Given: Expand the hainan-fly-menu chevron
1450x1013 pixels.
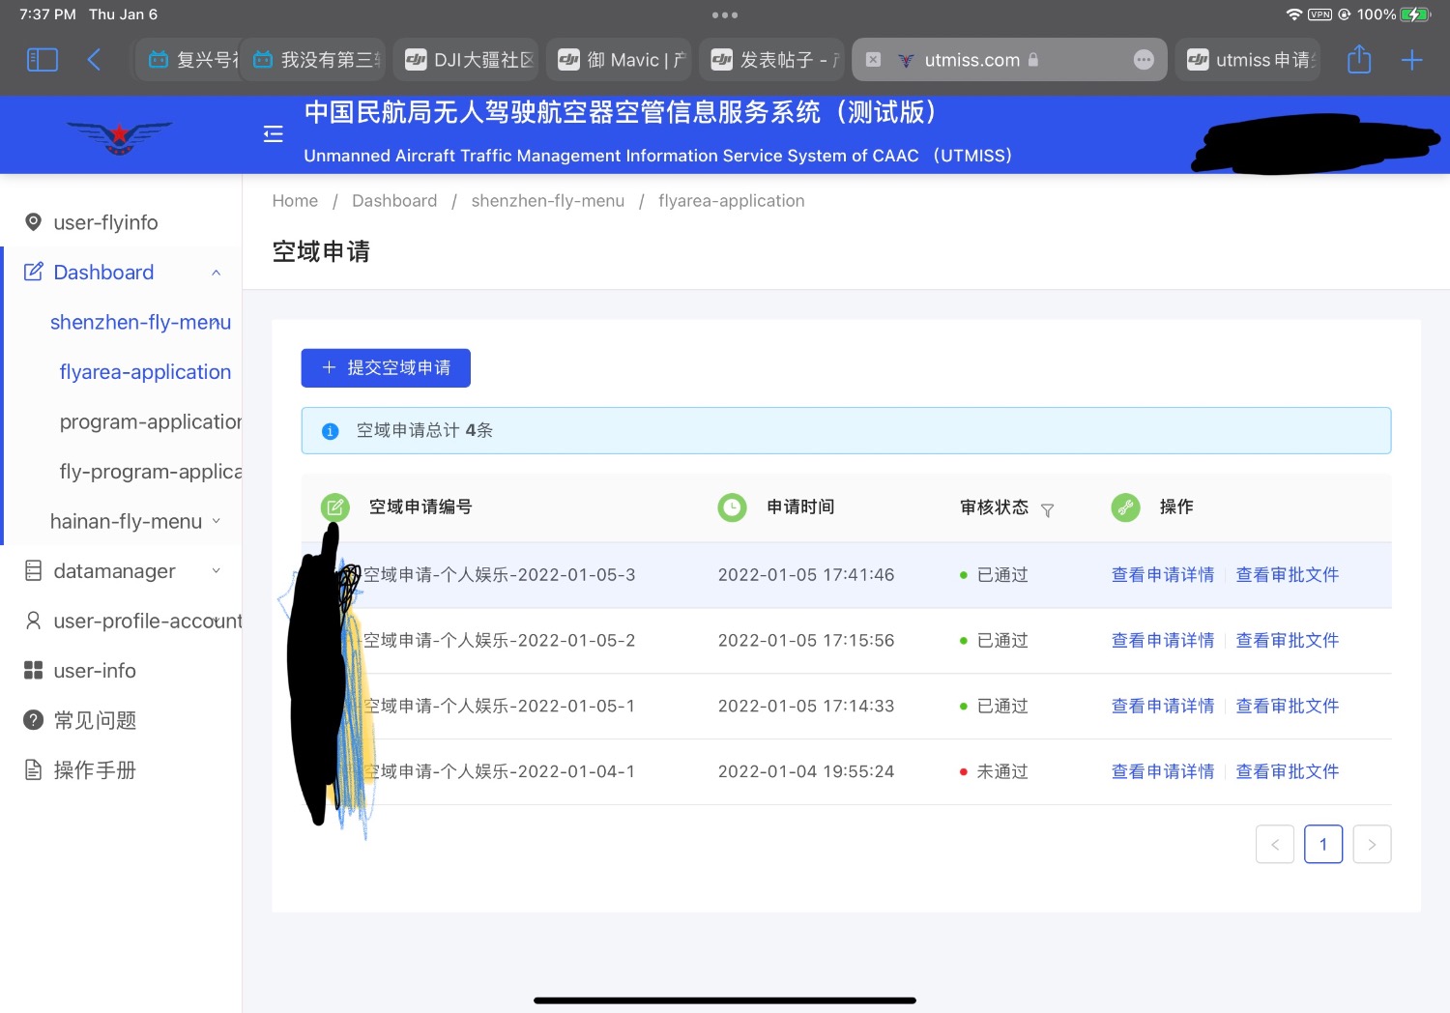Looking at the screenshot, I should point(217,521).
